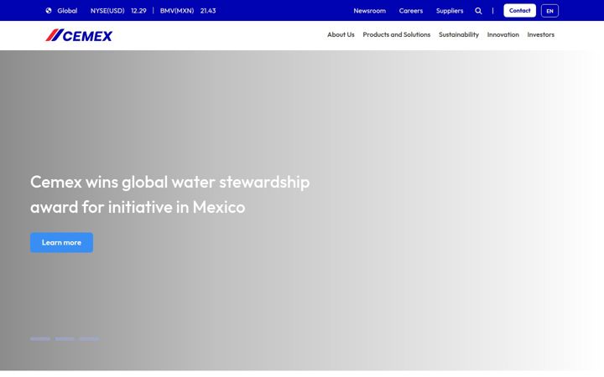Open the Investors menu

541,34
